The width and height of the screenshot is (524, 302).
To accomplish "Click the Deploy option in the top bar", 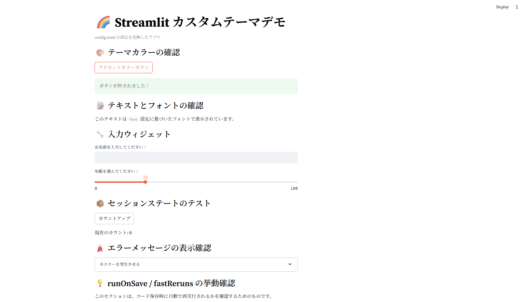I will pyautogui.click(x=502, y=7).
